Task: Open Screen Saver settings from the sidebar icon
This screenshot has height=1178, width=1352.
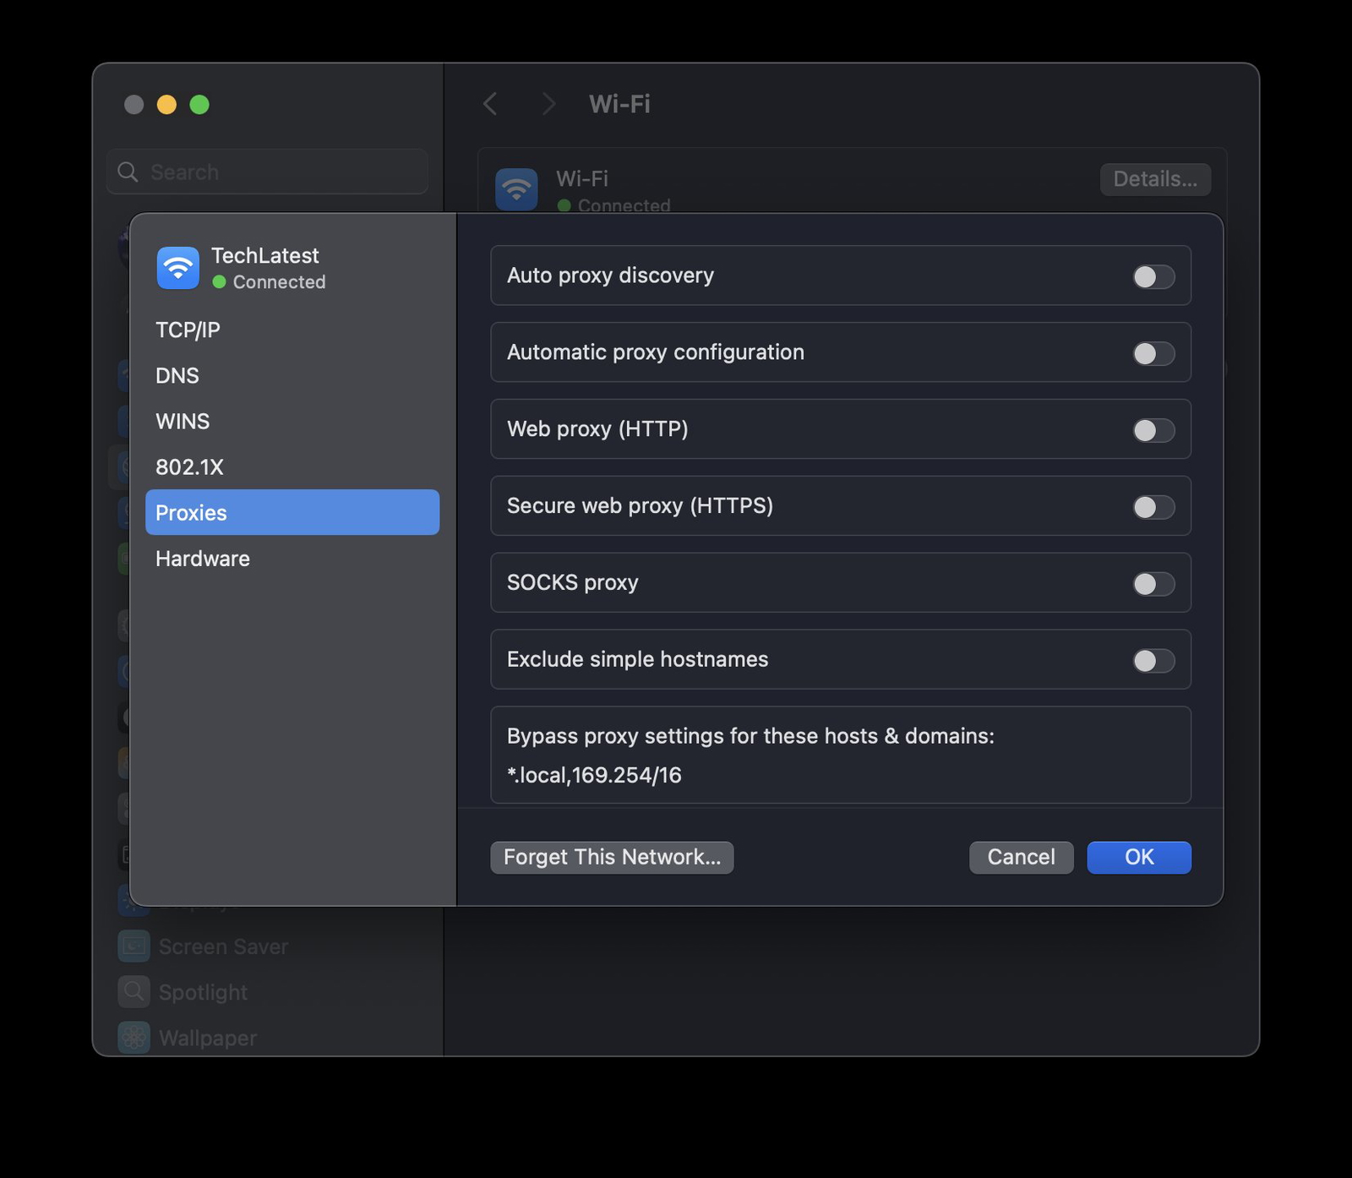Action: point(133,946)
